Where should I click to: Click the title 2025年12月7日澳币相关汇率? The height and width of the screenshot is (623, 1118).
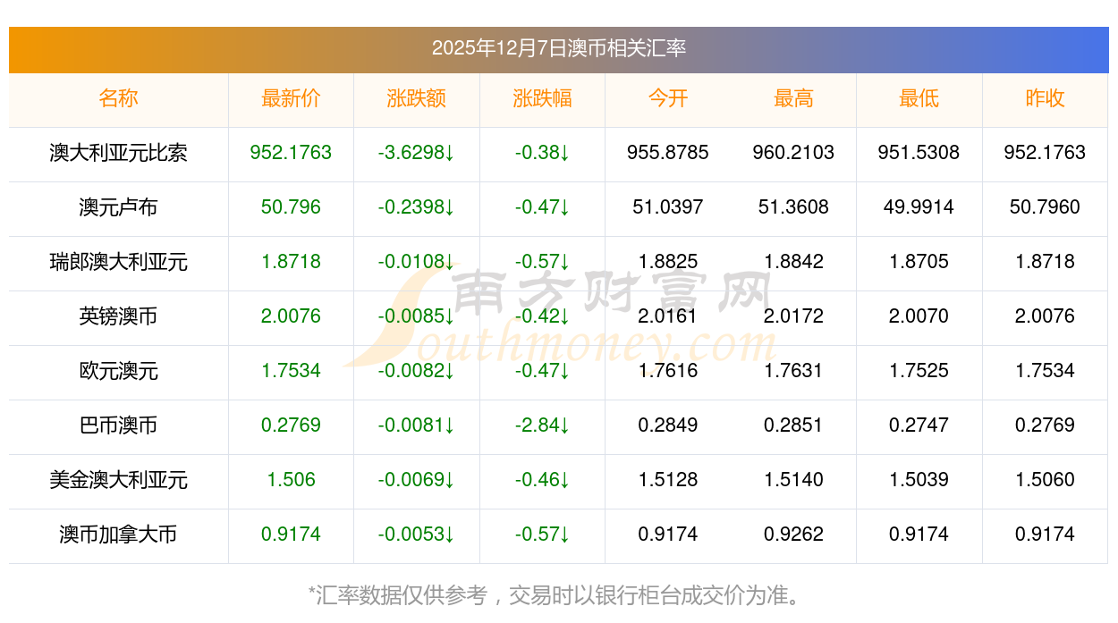click(559, 48)
